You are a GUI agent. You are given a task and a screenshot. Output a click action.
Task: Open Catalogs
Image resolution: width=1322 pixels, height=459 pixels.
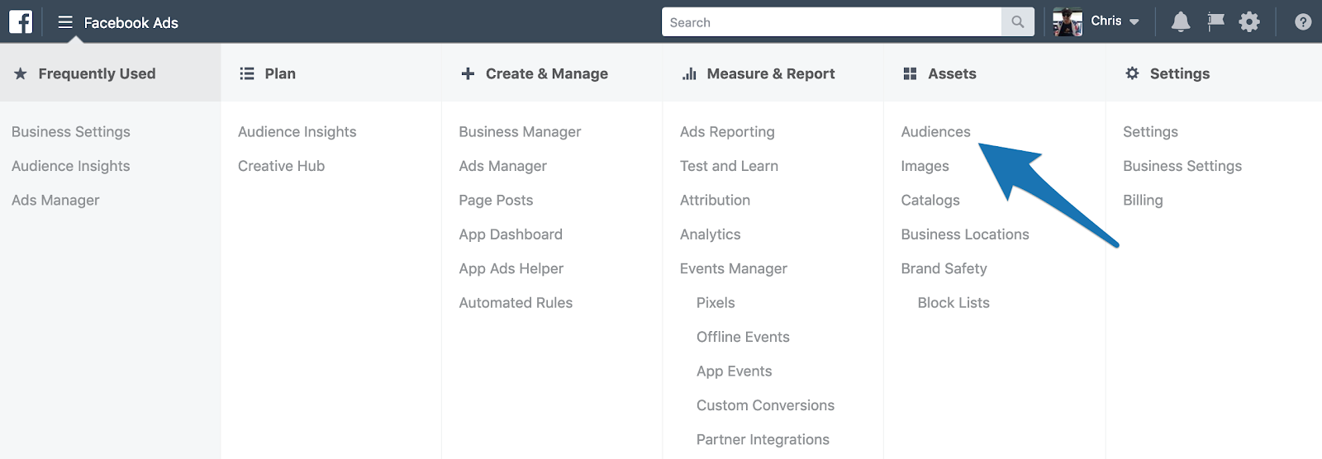coord(930,201)
